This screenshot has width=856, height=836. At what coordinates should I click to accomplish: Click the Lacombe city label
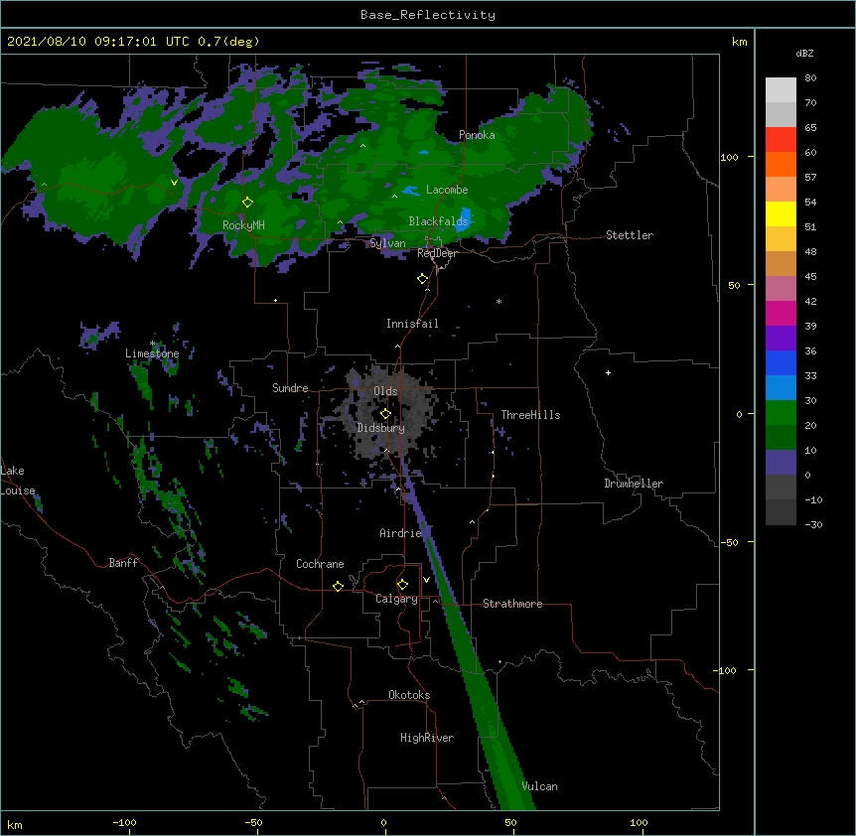[447, 190]
